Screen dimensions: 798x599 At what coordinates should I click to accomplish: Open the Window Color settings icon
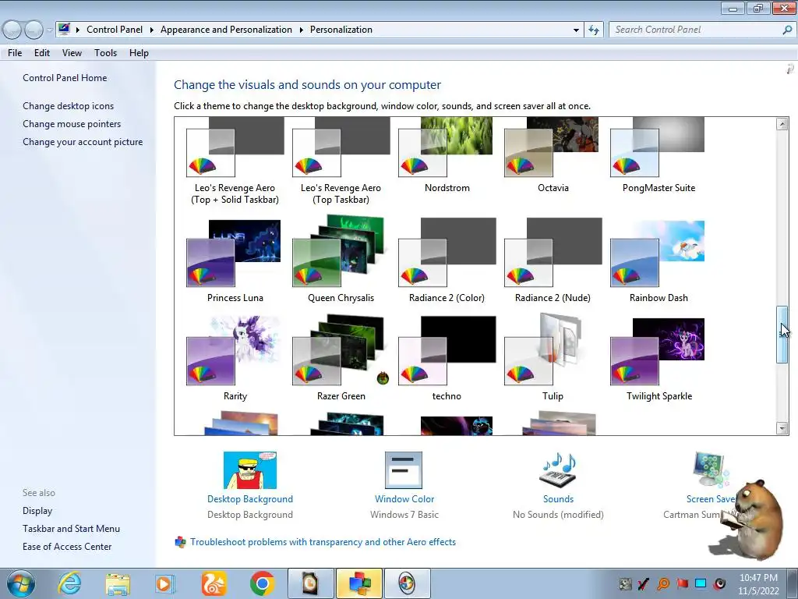pyautogui.click(x=404, y=470)
